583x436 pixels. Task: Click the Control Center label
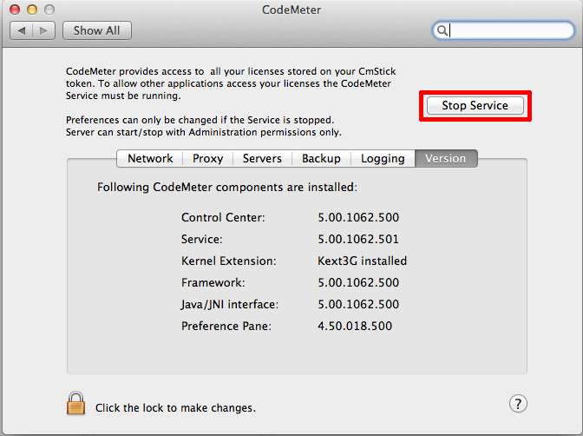pyautogui.click(x=223, y=217)
